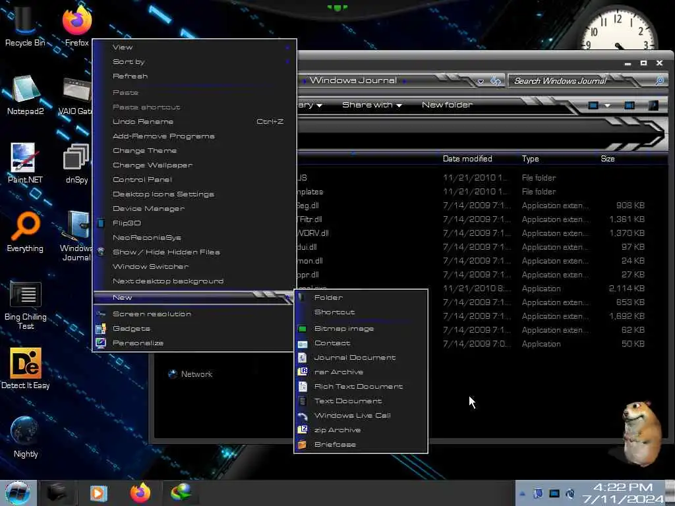Viewport: 675px width, 506px height.
Task: Open the Bing Chilling Test desktop file
Action: click(25, 306)
